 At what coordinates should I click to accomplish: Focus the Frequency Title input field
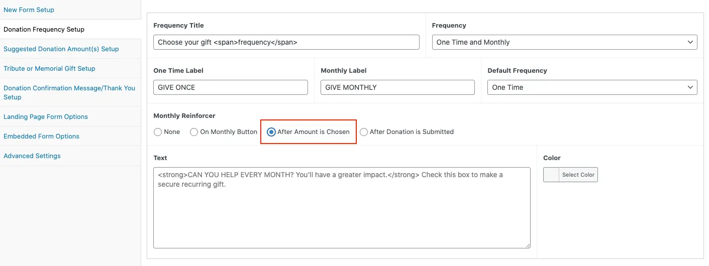point(286,42)
